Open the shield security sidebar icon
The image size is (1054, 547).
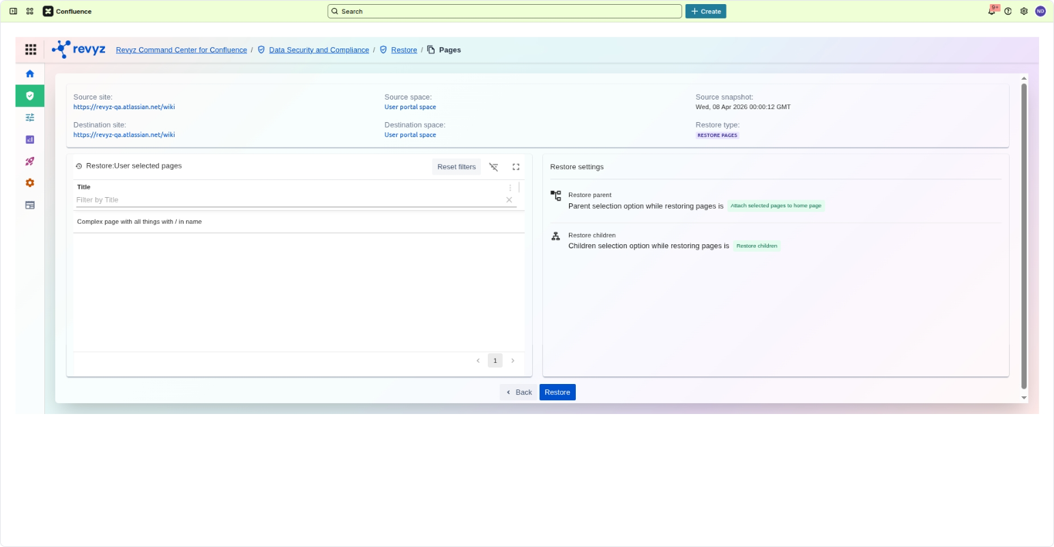pos(30,96)
